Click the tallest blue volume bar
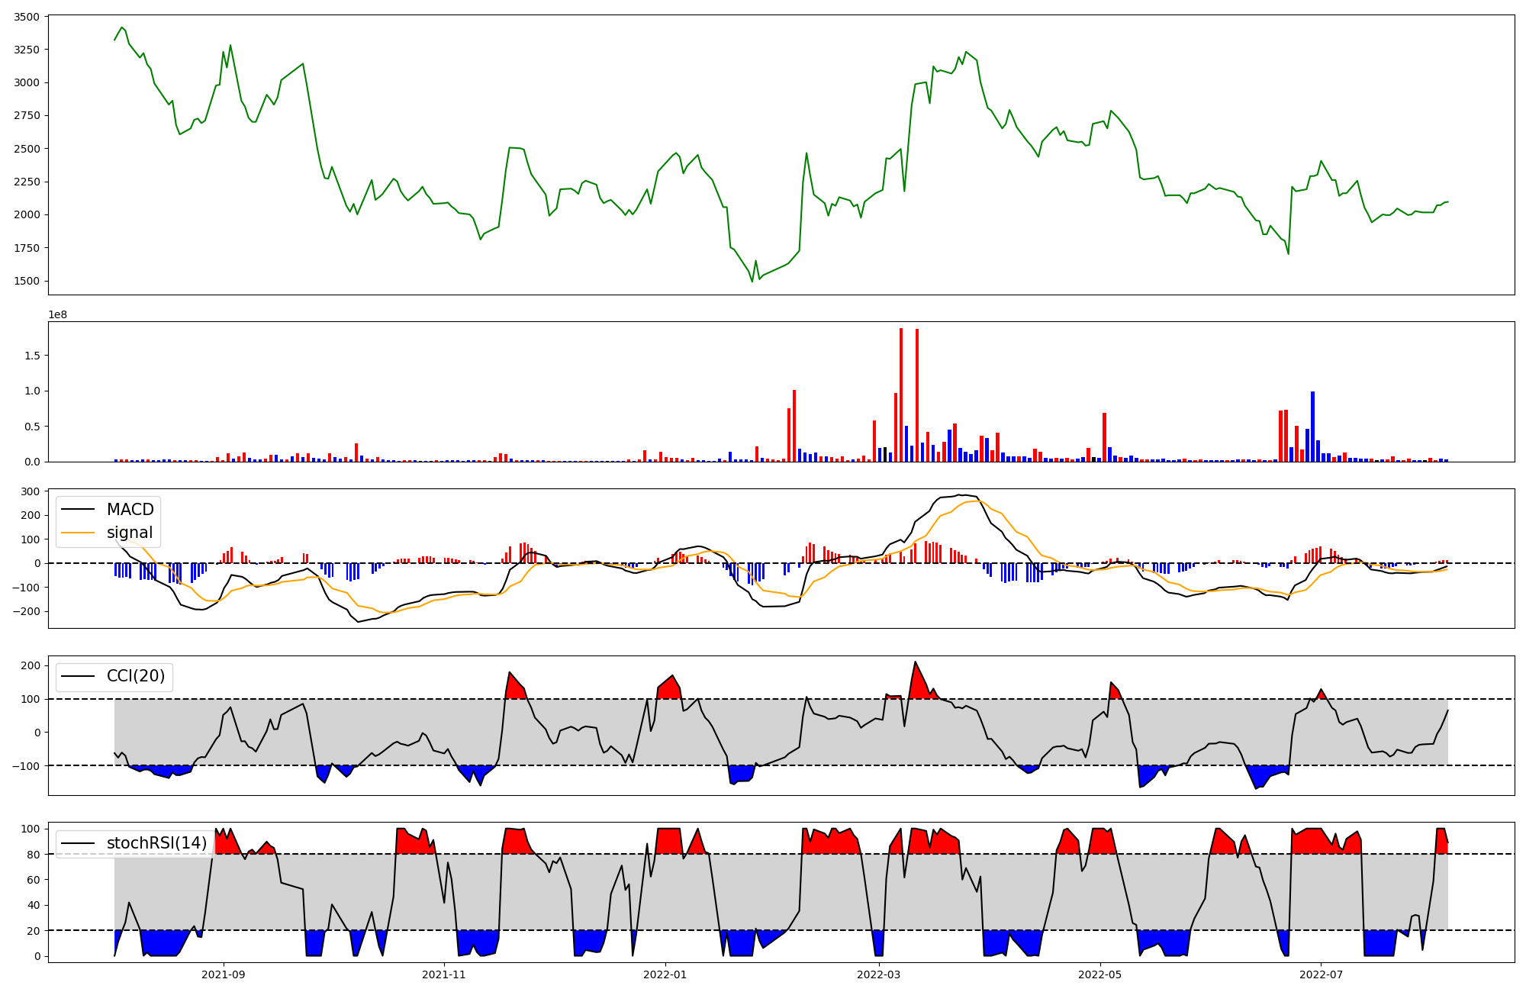The width and height of the screenshot is (1526, 992). (x=1312, y=427)
